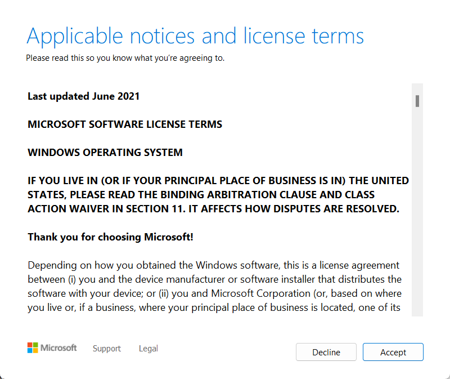This screenshot has width=450, height=379.
Task: Click the bottom end of scrollbar track
Action: [x=417, y=313]
